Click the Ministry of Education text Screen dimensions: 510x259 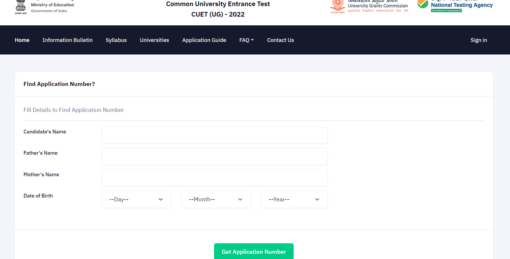click(x=52, y=5)
